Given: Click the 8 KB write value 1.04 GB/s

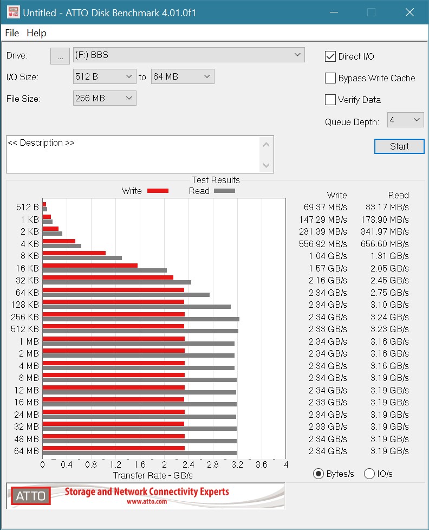Looking at the screenshot, I should point(328,256).
